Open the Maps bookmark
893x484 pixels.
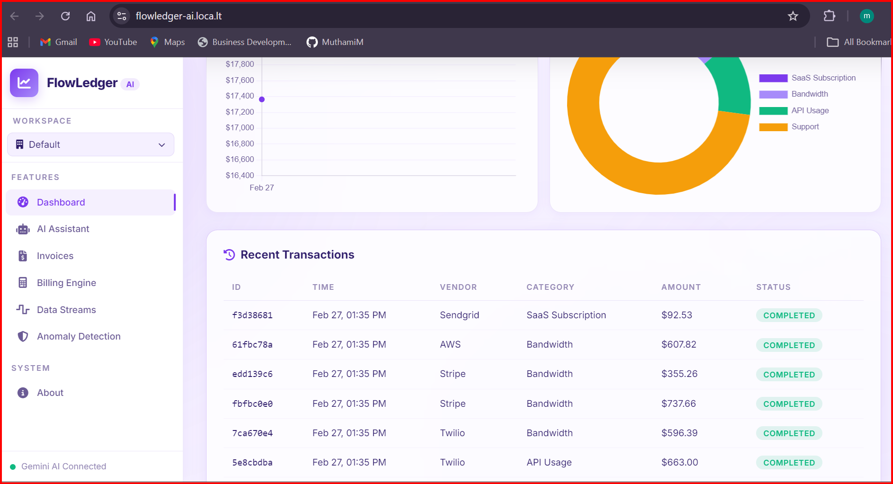coord(167,42)
